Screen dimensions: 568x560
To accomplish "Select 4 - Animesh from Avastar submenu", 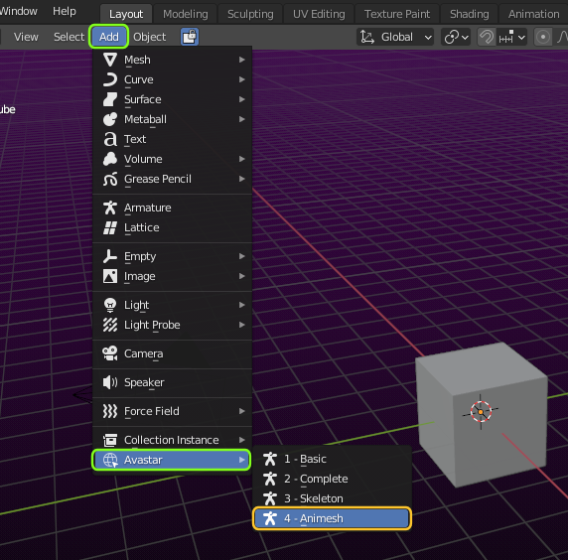I will click(x=332, y=518).
